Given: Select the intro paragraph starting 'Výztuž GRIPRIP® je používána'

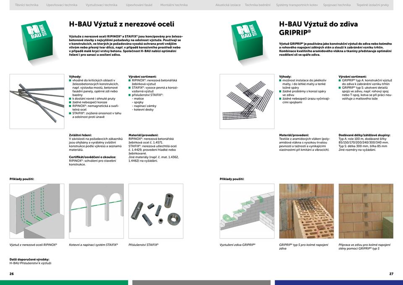Looking at the screenshot, I should click(x=335, y=49).
